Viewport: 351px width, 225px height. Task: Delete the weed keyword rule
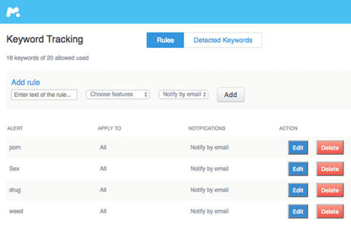tap(330, 212)
